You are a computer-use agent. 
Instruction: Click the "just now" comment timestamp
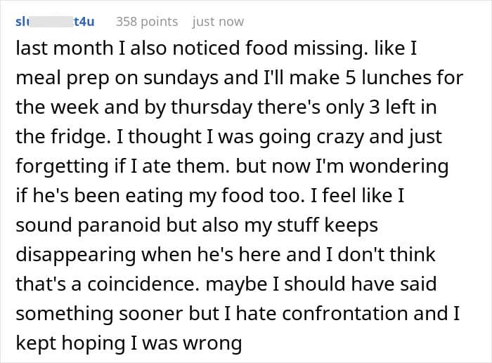(x=218, y=22)
